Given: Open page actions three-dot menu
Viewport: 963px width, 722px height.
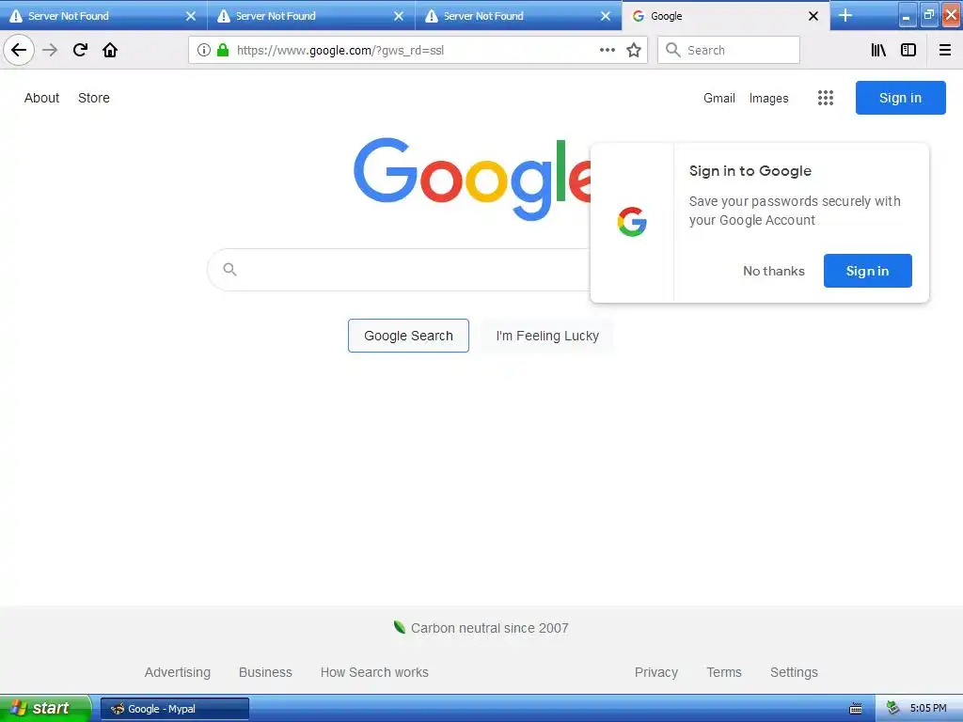Looking at the screenshot, I should click(607, 50).
